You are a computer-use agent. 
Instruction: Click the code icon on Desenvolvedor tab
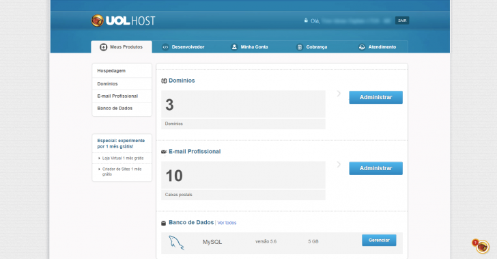[165, 47]
